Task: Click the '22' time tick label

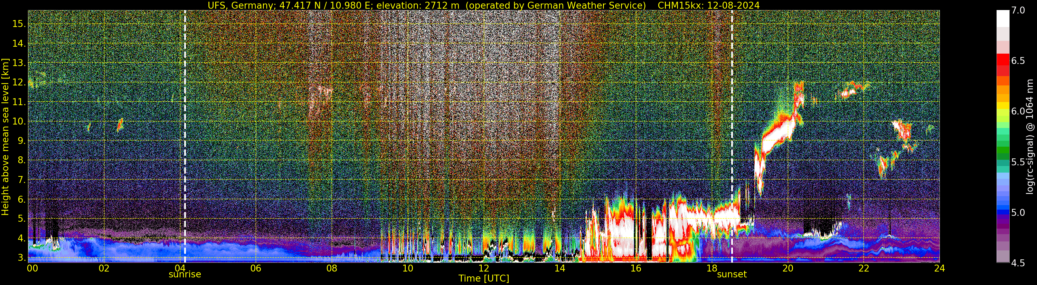Action: coord(864,268)
